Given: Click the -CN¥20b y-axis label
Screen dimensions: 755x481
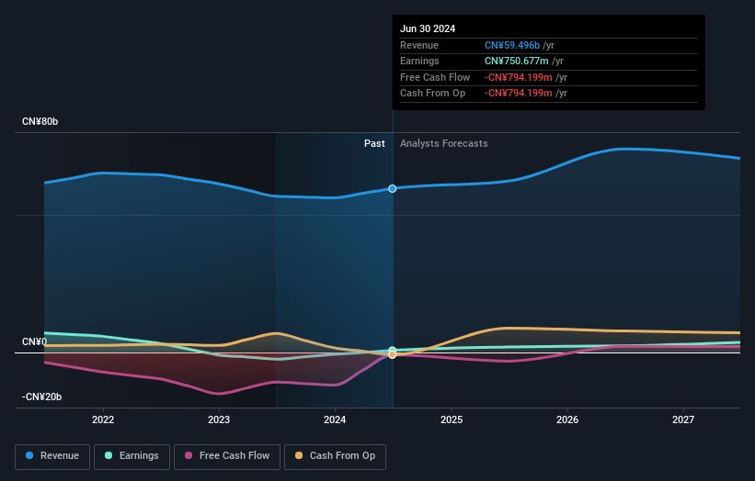Looking at the screenshot, I should [42, 397].
